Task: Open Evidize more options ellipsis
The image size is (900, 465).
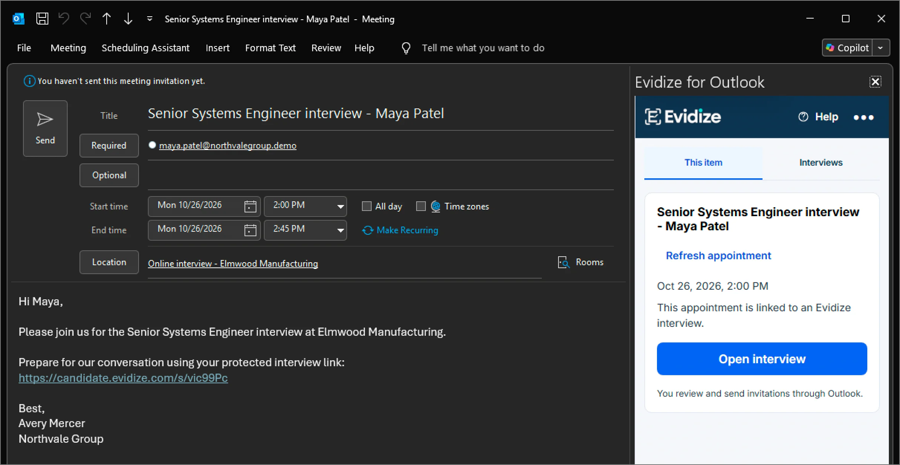Action: 864,117
